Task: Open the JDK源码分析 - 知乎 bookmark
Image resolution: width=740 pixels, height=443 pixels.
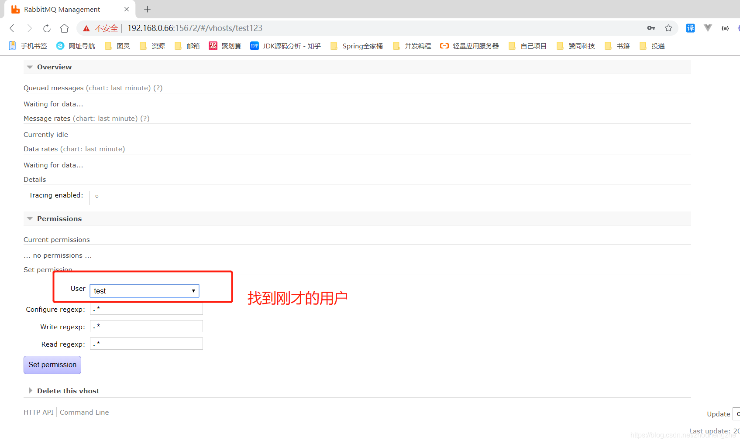Action: coord(286,46)
